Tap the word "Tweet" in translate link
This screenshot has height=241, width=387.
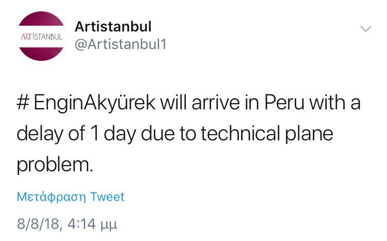(107, 197)
